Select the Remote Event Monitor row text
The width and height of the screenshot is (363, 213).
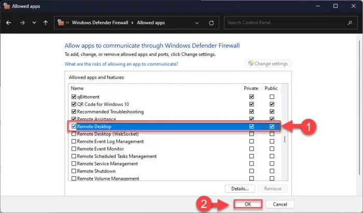point(100,148)
